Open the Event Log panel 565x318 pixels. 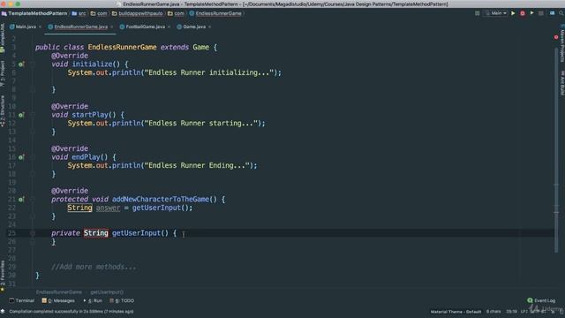(541, 300)
